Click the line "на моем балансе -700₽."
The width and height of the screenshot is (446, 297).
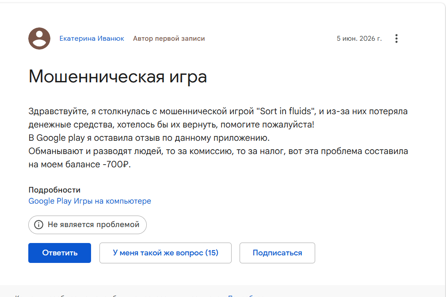tap(80, 164)
